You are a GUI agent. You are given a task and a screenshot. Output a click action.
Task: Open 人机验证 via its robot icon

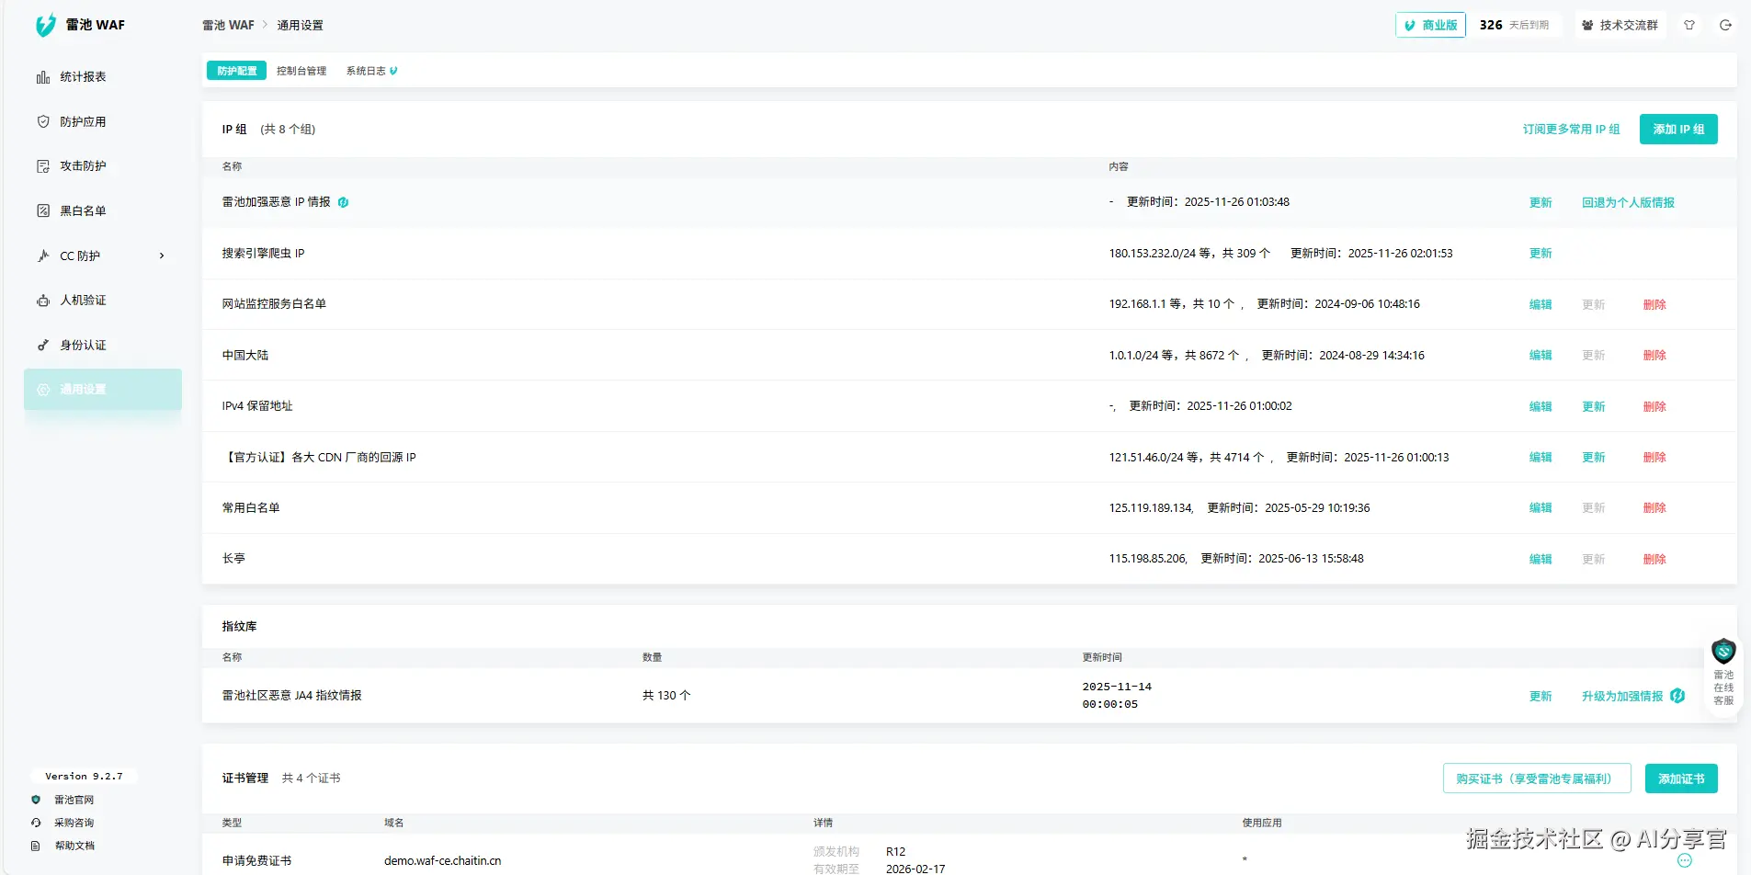click(43, 301)
